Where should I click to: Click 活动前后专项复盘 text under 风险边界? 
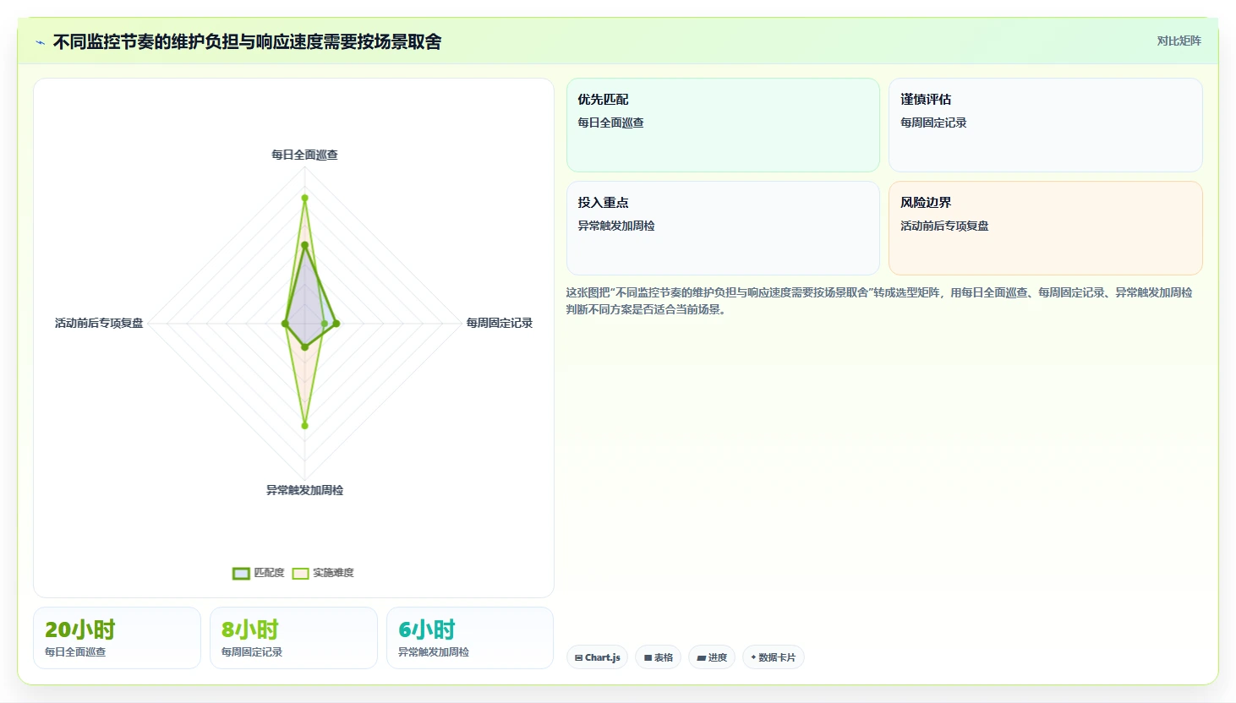(944, 226)
